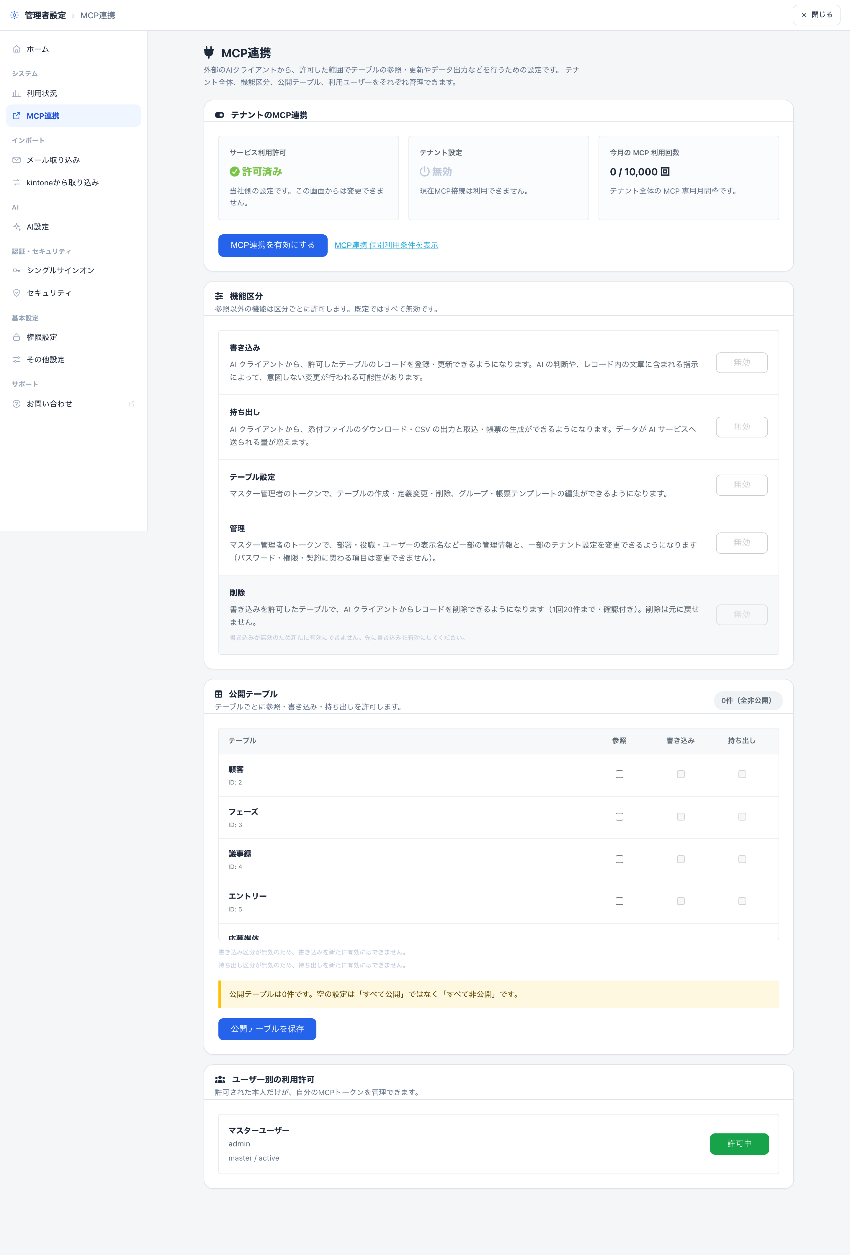Check the 参照 checkbox for エントリー table
This screenshot has width=850, height=1255.
(x=619, y=901)
